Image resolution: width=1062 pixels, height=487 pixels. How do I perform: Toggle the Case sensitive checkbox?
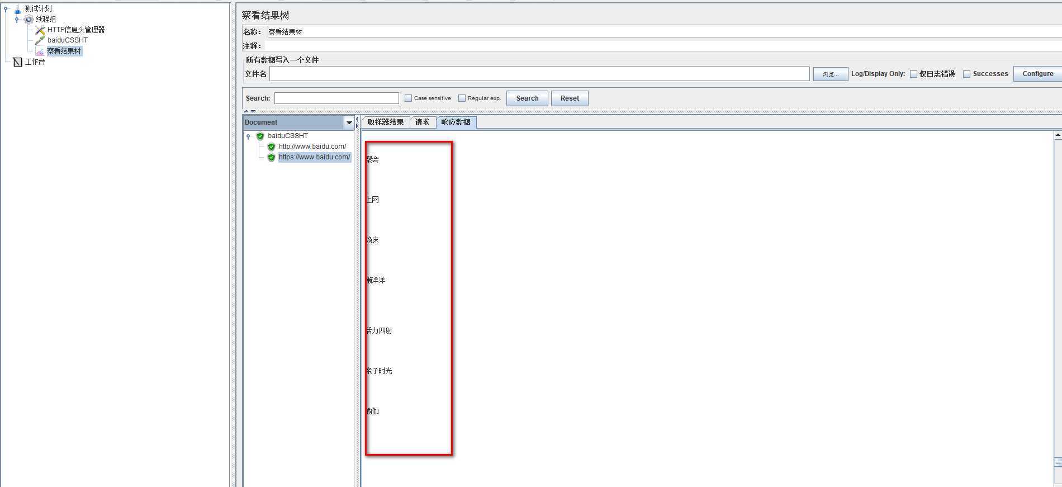coord(408,98)
